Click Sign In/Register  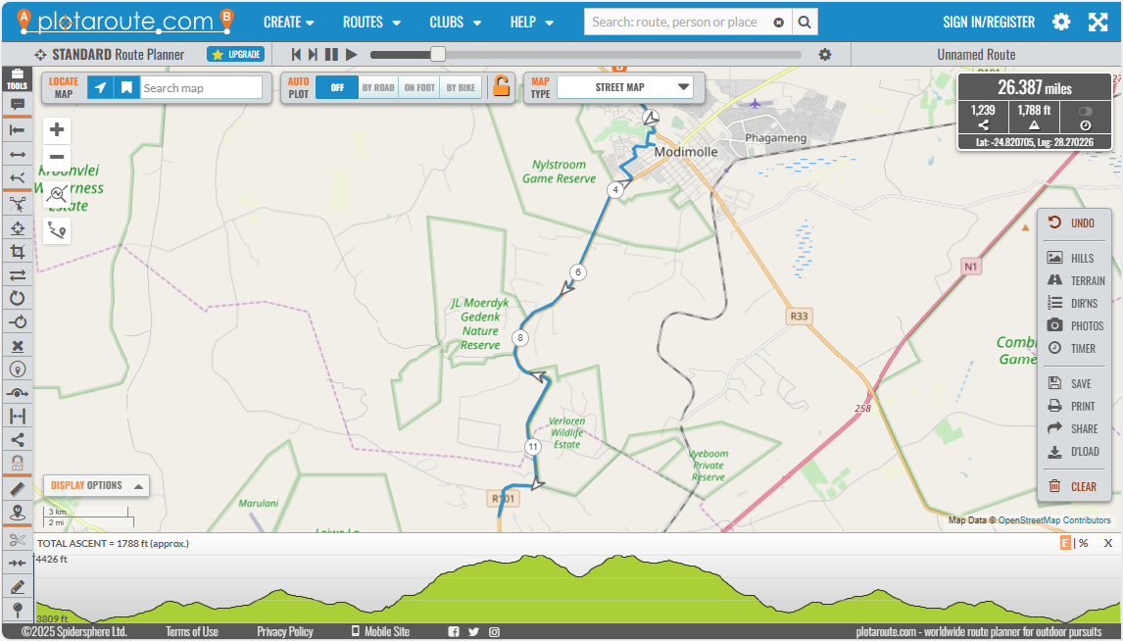coord(989,23)
